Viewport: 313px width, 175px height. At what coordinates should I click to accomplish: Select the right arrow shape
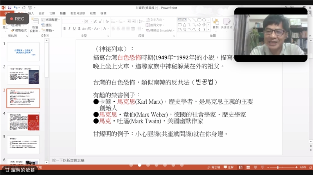click(199, 25)
